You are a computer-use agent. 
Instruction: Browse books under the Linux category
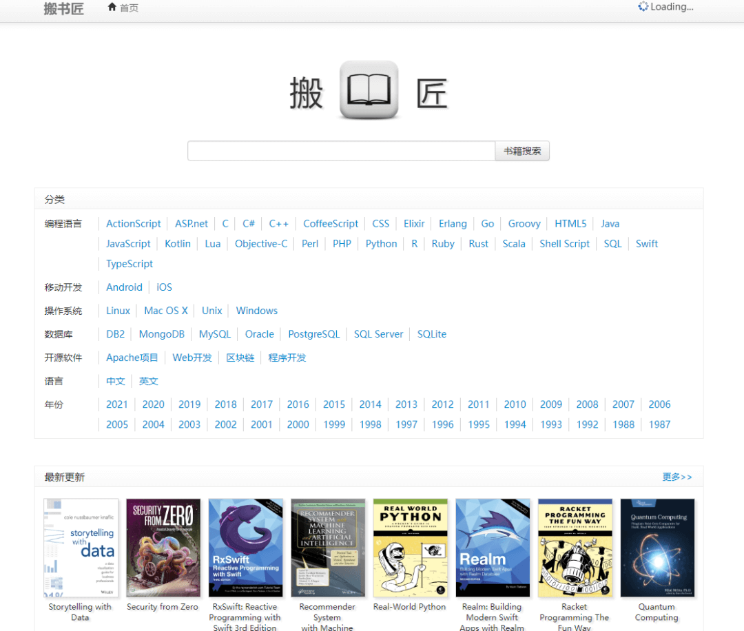pos(118,311)
